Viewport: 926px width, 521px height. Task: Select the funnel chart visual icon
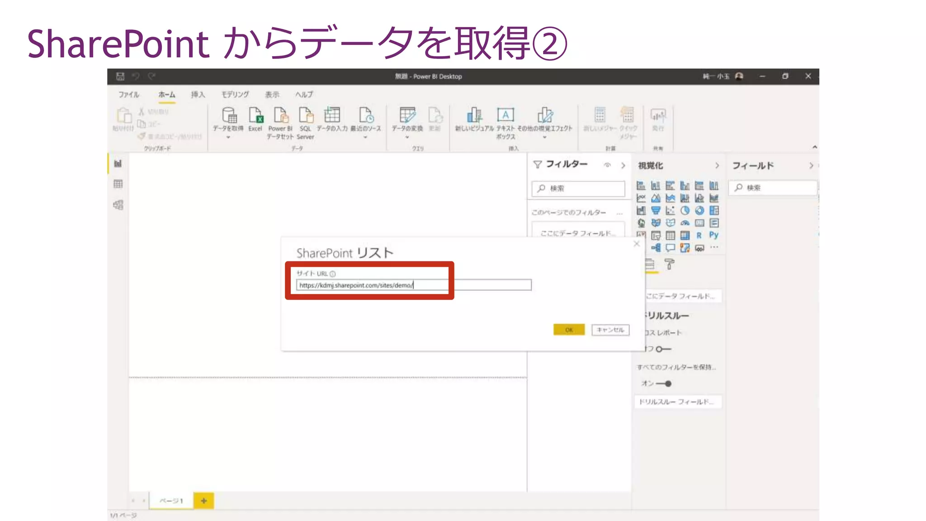point(656,210)
